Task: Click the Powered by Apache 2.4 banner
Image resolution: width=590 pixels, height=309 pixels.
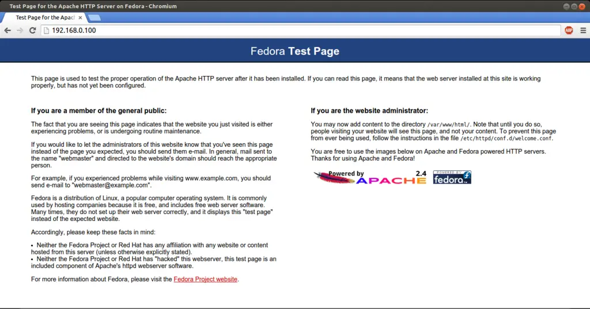Action: click(370, 177)
